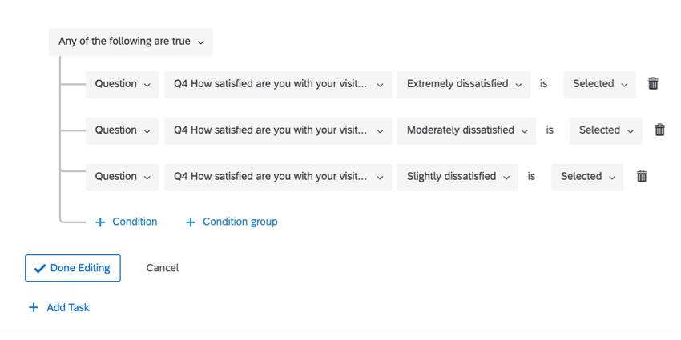Open the "Any of the following are true" dropdown

click(x=131, y=42)
